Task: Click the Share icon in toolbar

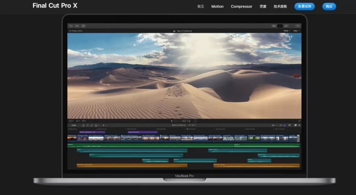Action: 298,26
